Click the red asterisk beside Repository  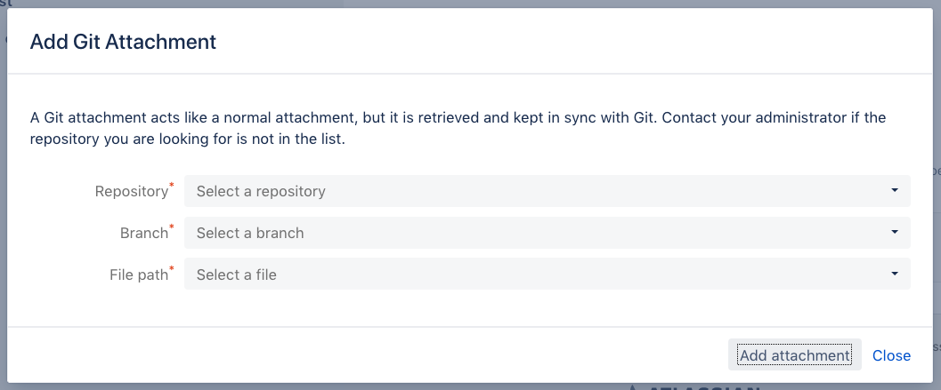point(172,186)
